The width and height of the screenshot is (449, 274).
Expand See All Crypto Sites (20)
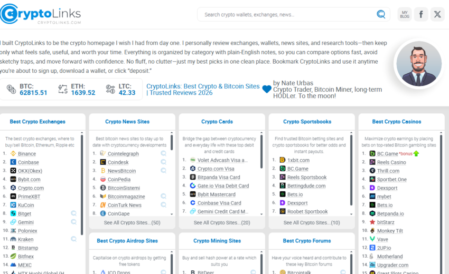click(222, 222)
